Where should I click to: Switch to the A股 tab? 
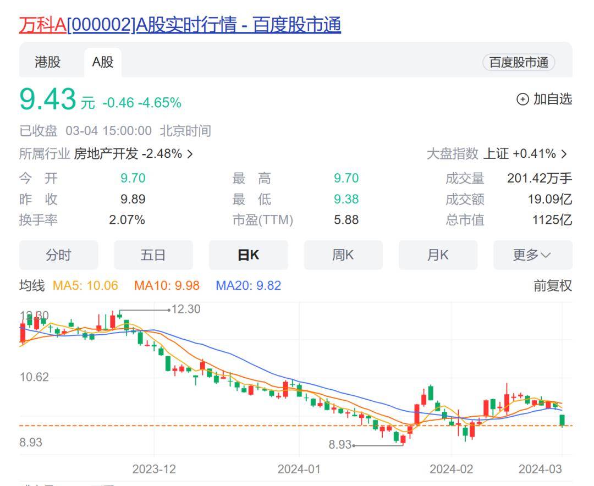click(102, 63)
